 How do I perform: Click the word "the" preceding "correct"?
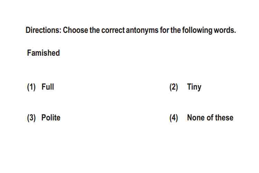pos(95,30)
